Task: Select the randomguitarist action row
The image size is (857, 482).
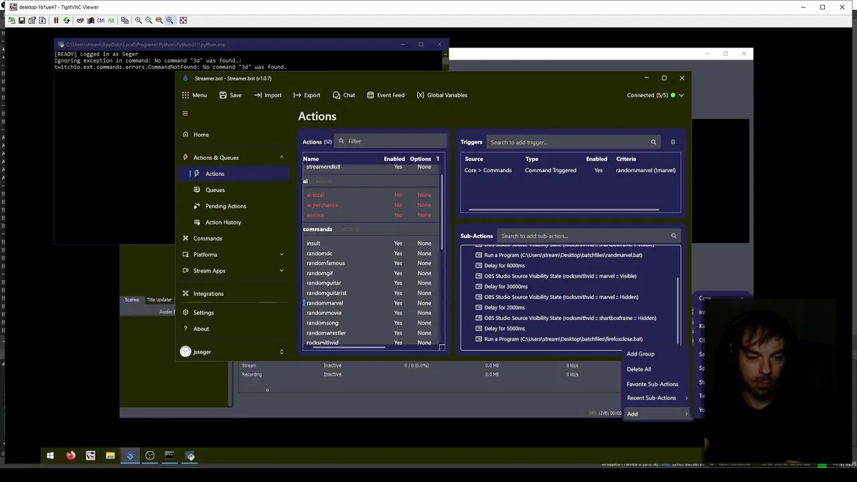Action: coord(371,293)
